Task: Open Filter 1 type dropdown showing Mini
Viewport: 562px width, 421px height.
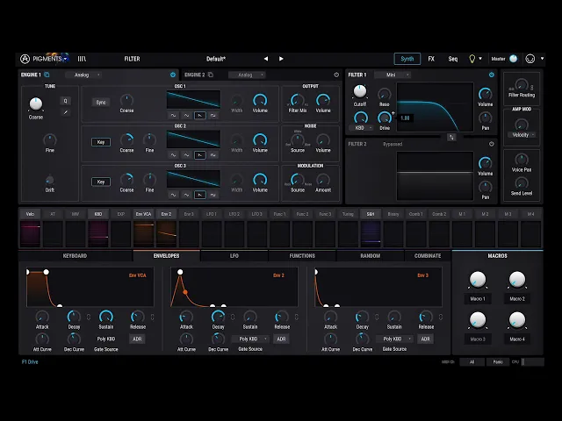Action: pyautogui.click(x=393, y=75)
